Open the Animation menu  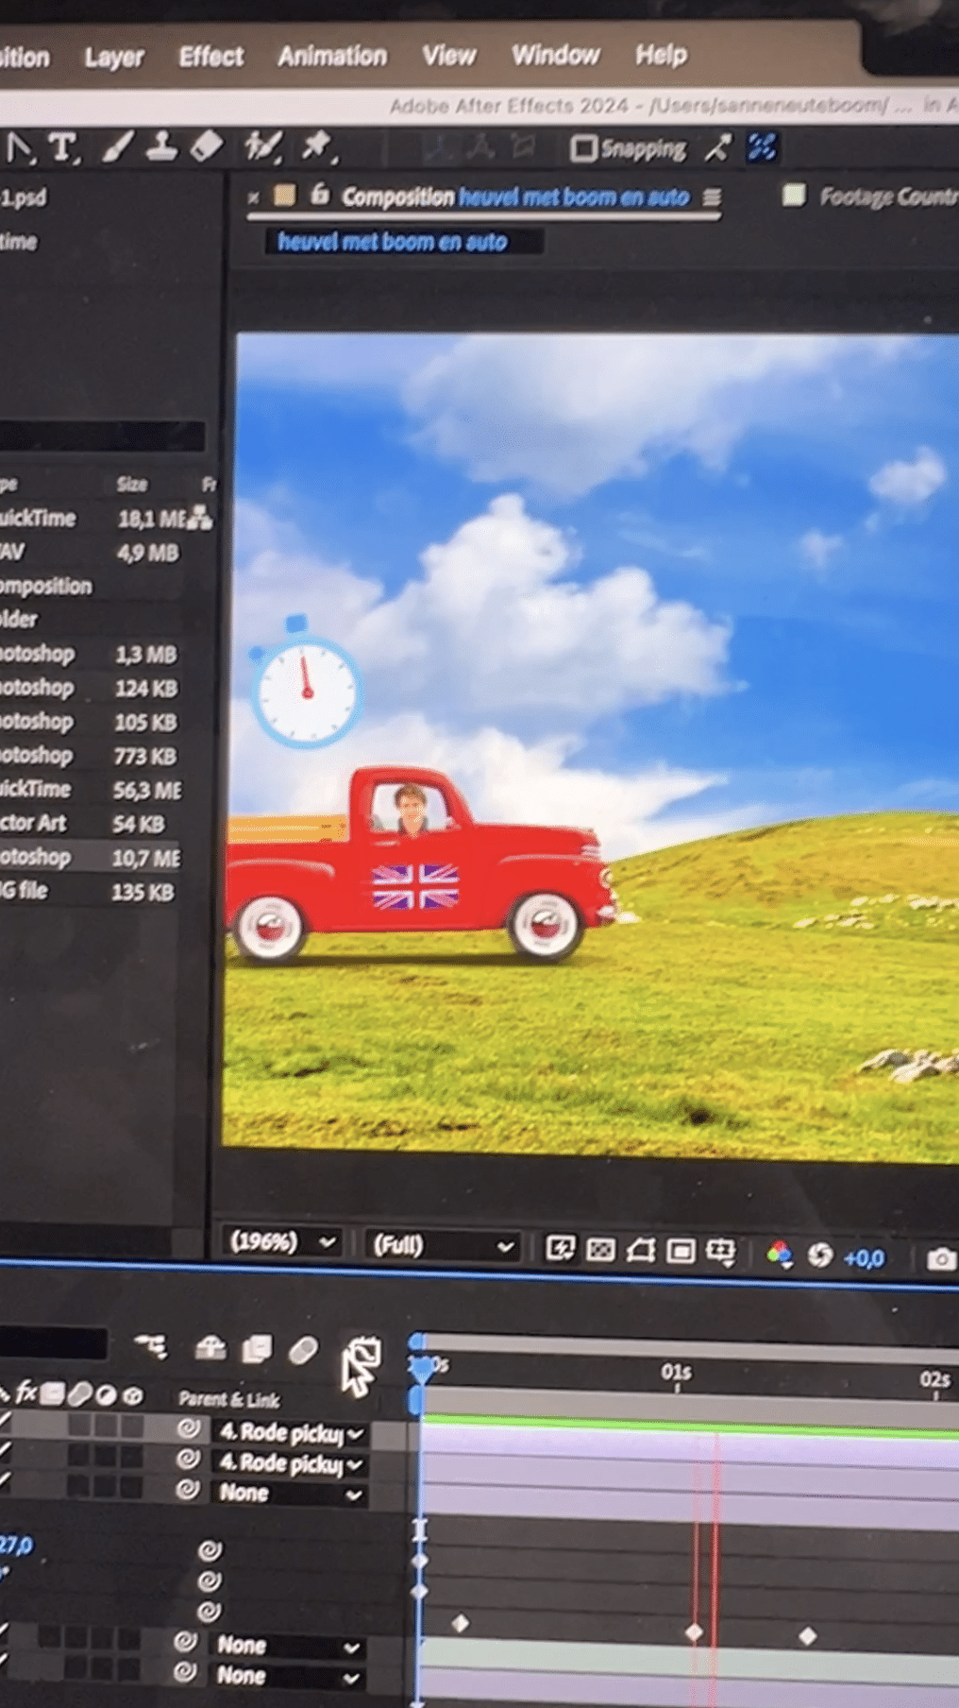[331, 57]
